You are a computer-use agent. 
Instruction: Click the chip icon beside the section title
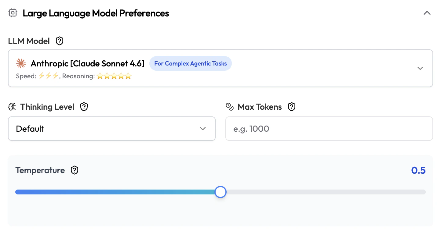pyautogui.click(x=13, y=13)
